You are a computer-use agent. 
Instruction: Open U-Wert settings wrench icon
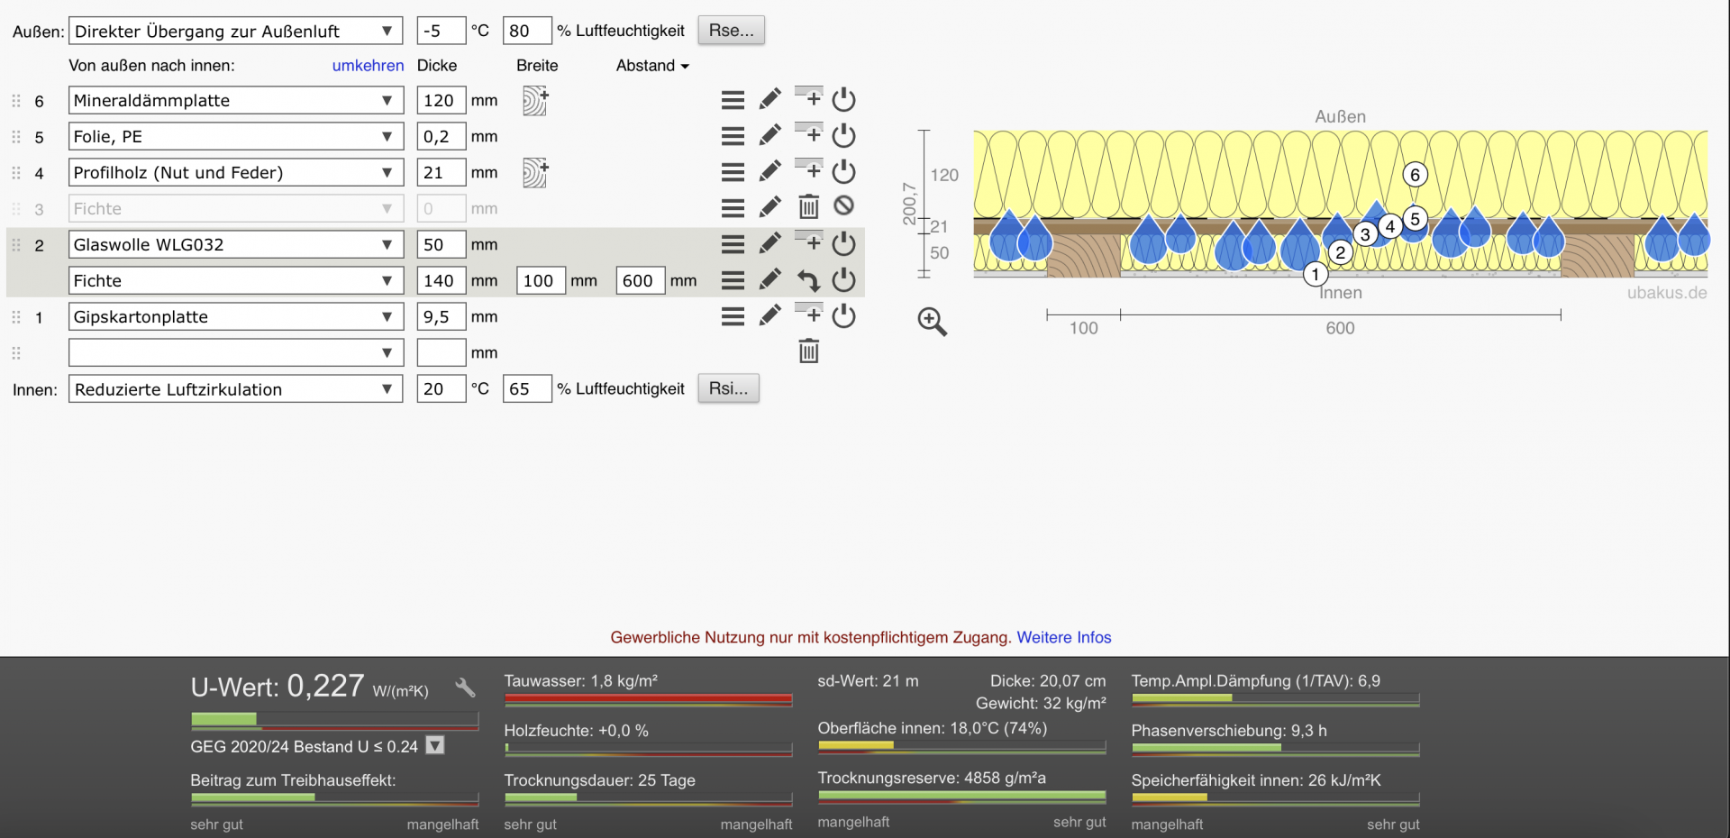pos(465,688)
